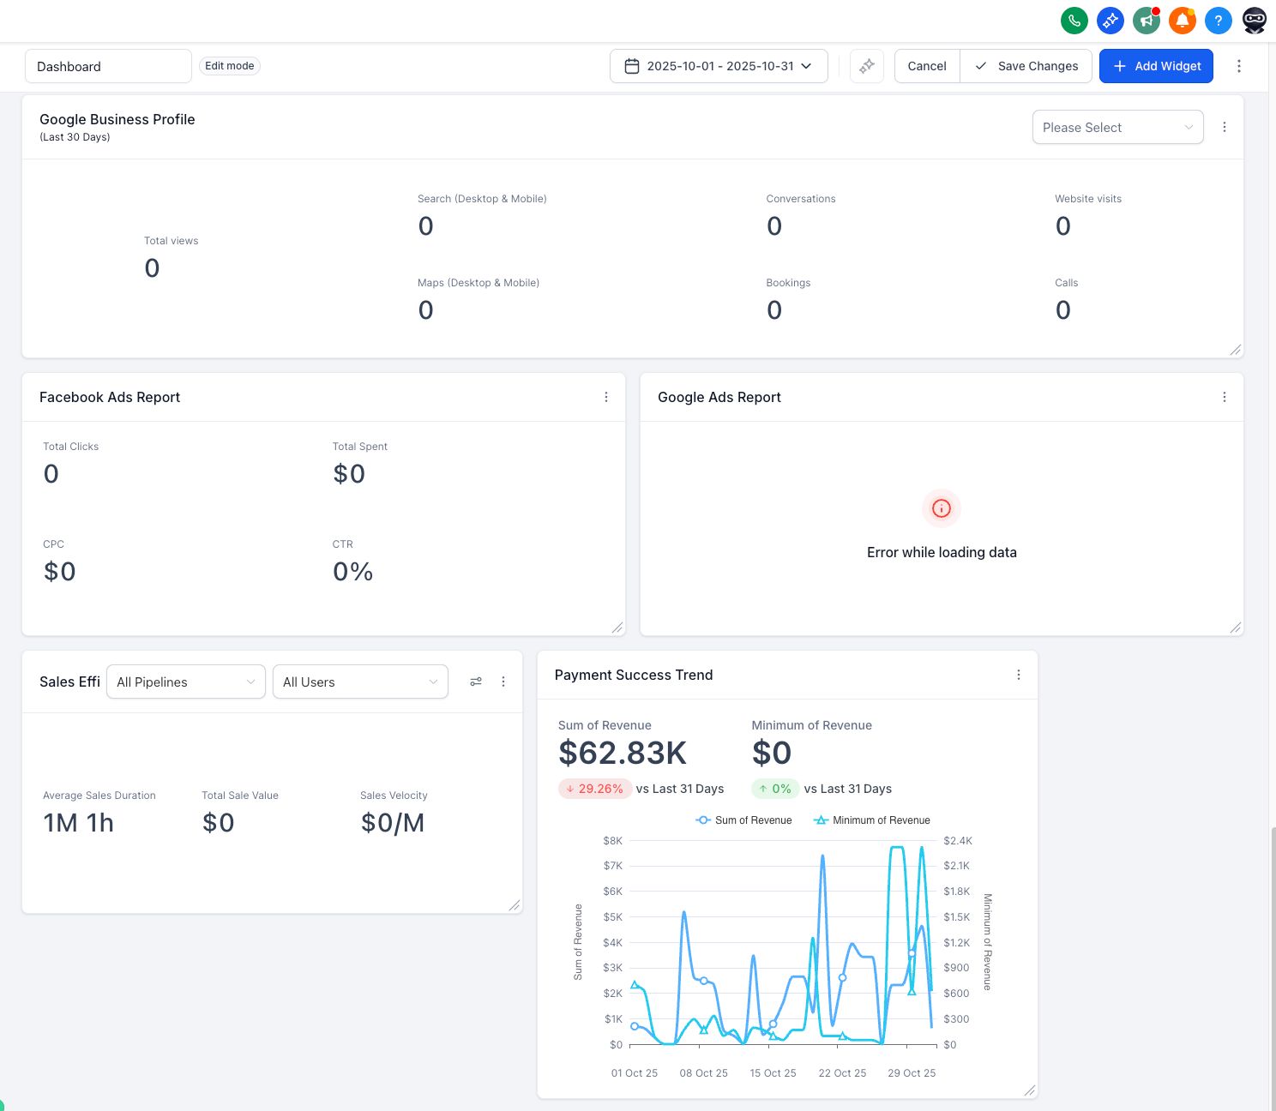Expand the date range picker dropdown
Image resolution: width=1276 pixels, height=1111 pixels.
click(x=719, y=66)
